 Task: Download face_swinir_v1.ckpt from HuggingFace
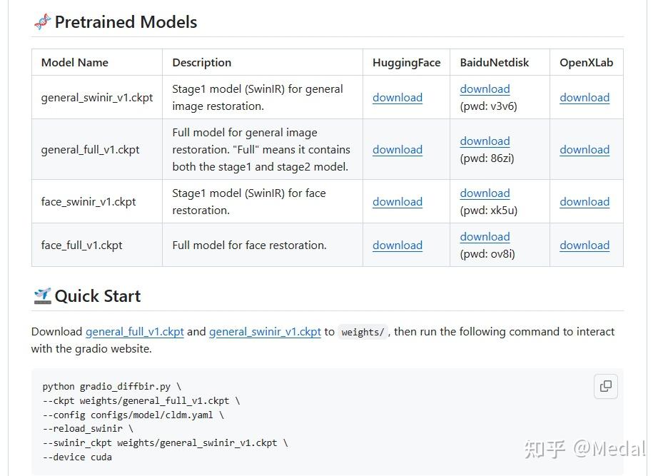[398, 202]
